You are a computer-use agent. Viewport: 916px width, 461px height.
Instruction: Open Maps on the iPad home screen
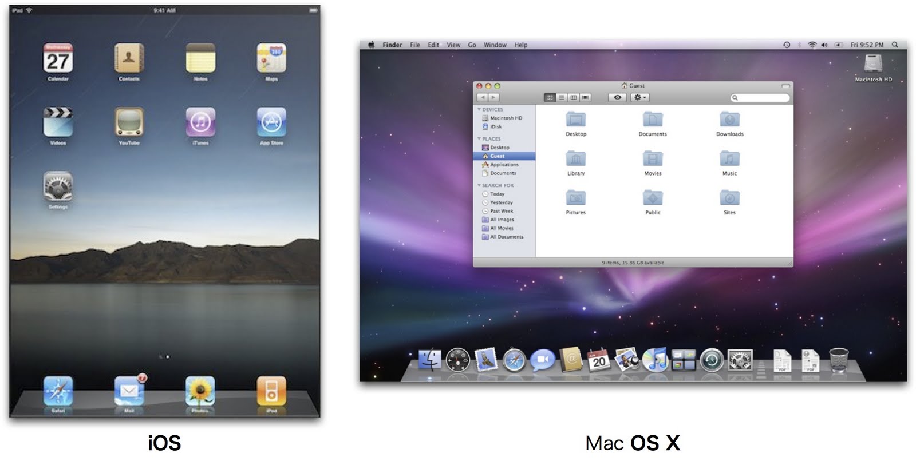point(271,58)
